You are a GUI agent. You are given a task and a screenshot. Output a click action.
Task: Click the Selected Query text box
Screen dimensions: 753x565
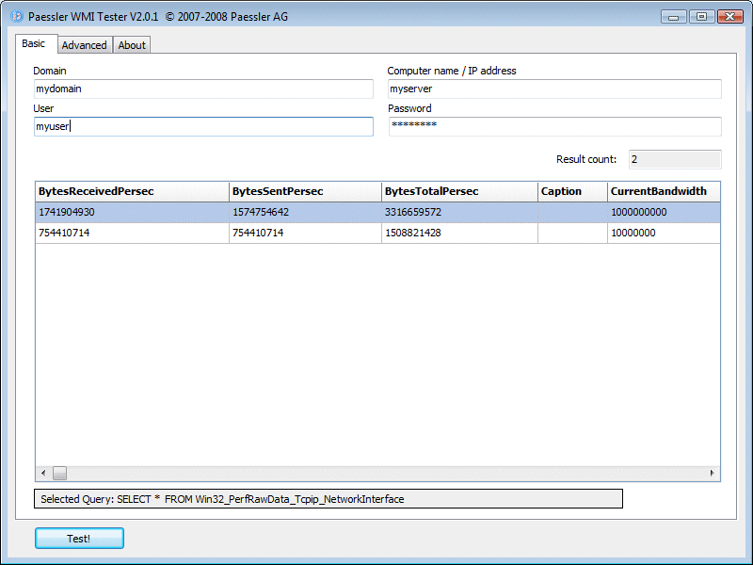328,499
